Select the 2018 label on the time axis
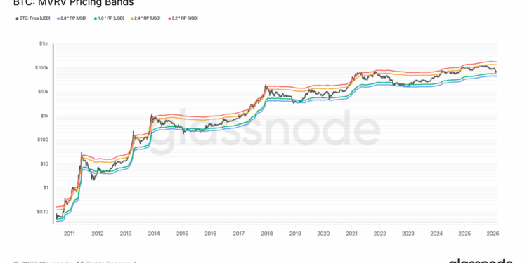 (266, 233)
